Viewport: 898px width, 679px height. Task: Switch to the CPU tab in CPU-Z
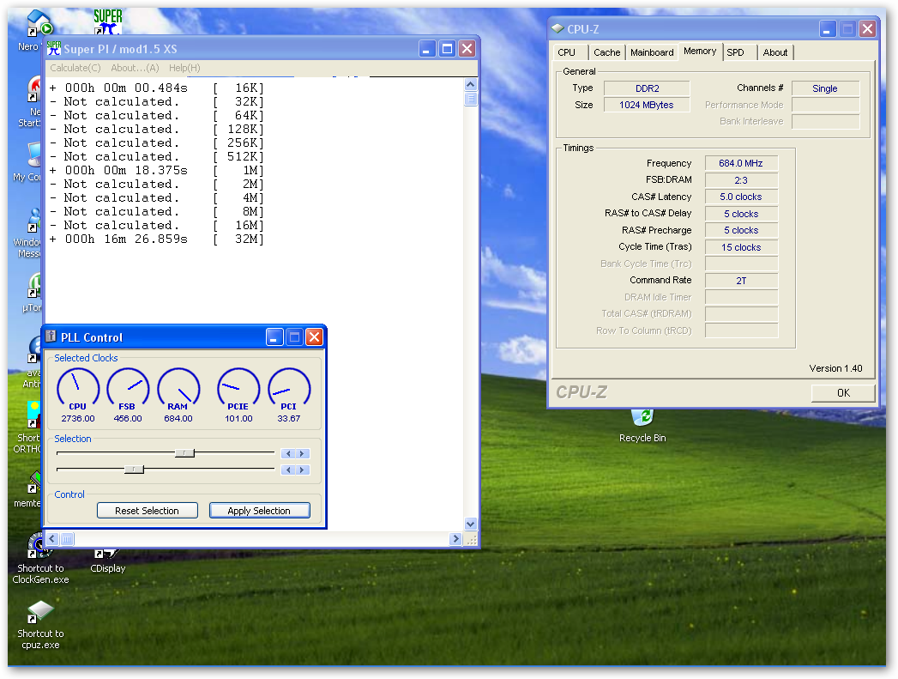566,52
